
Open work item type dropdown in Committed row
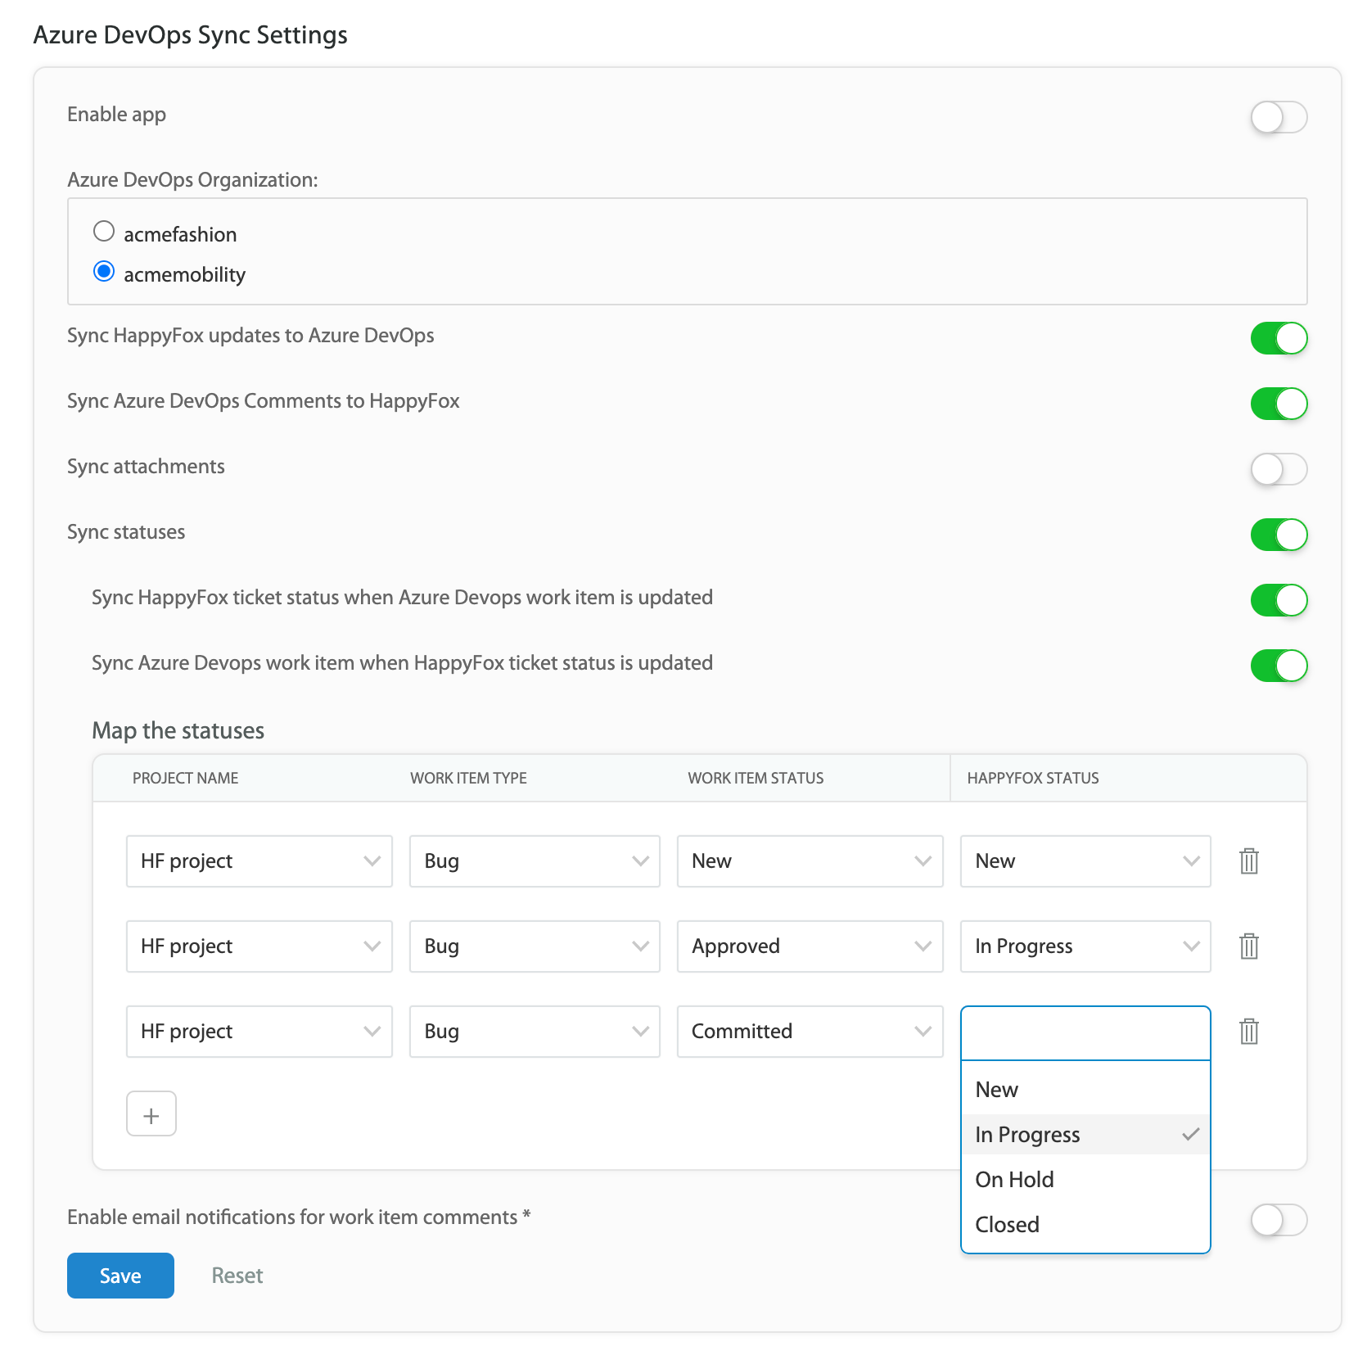coord(535,1032)
